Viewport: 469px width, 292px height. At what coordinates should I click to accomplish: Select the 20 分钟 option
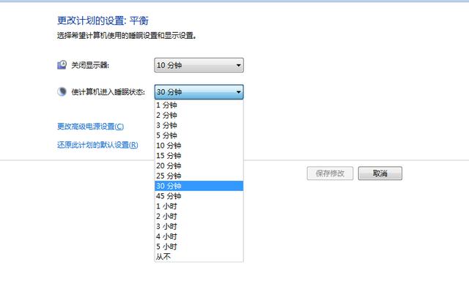pyautogui.click(x=199, y=165)
